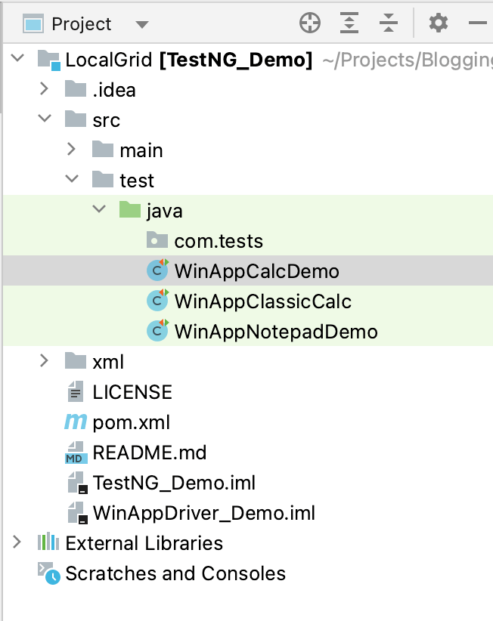Expand the xml folder chevron

tap(44, 360)
